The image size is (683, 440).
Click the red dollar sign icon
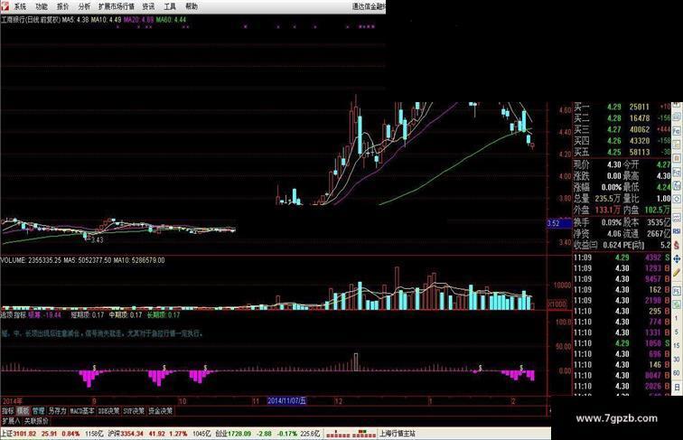click(x=677, y=245)
